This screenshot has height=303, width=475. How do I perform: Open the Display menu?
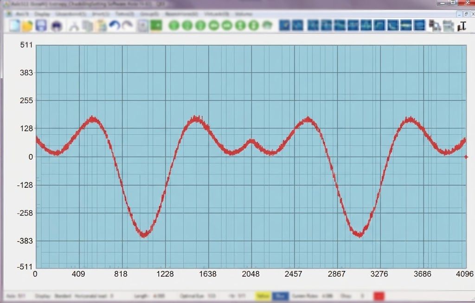click(x=42, y=14)
